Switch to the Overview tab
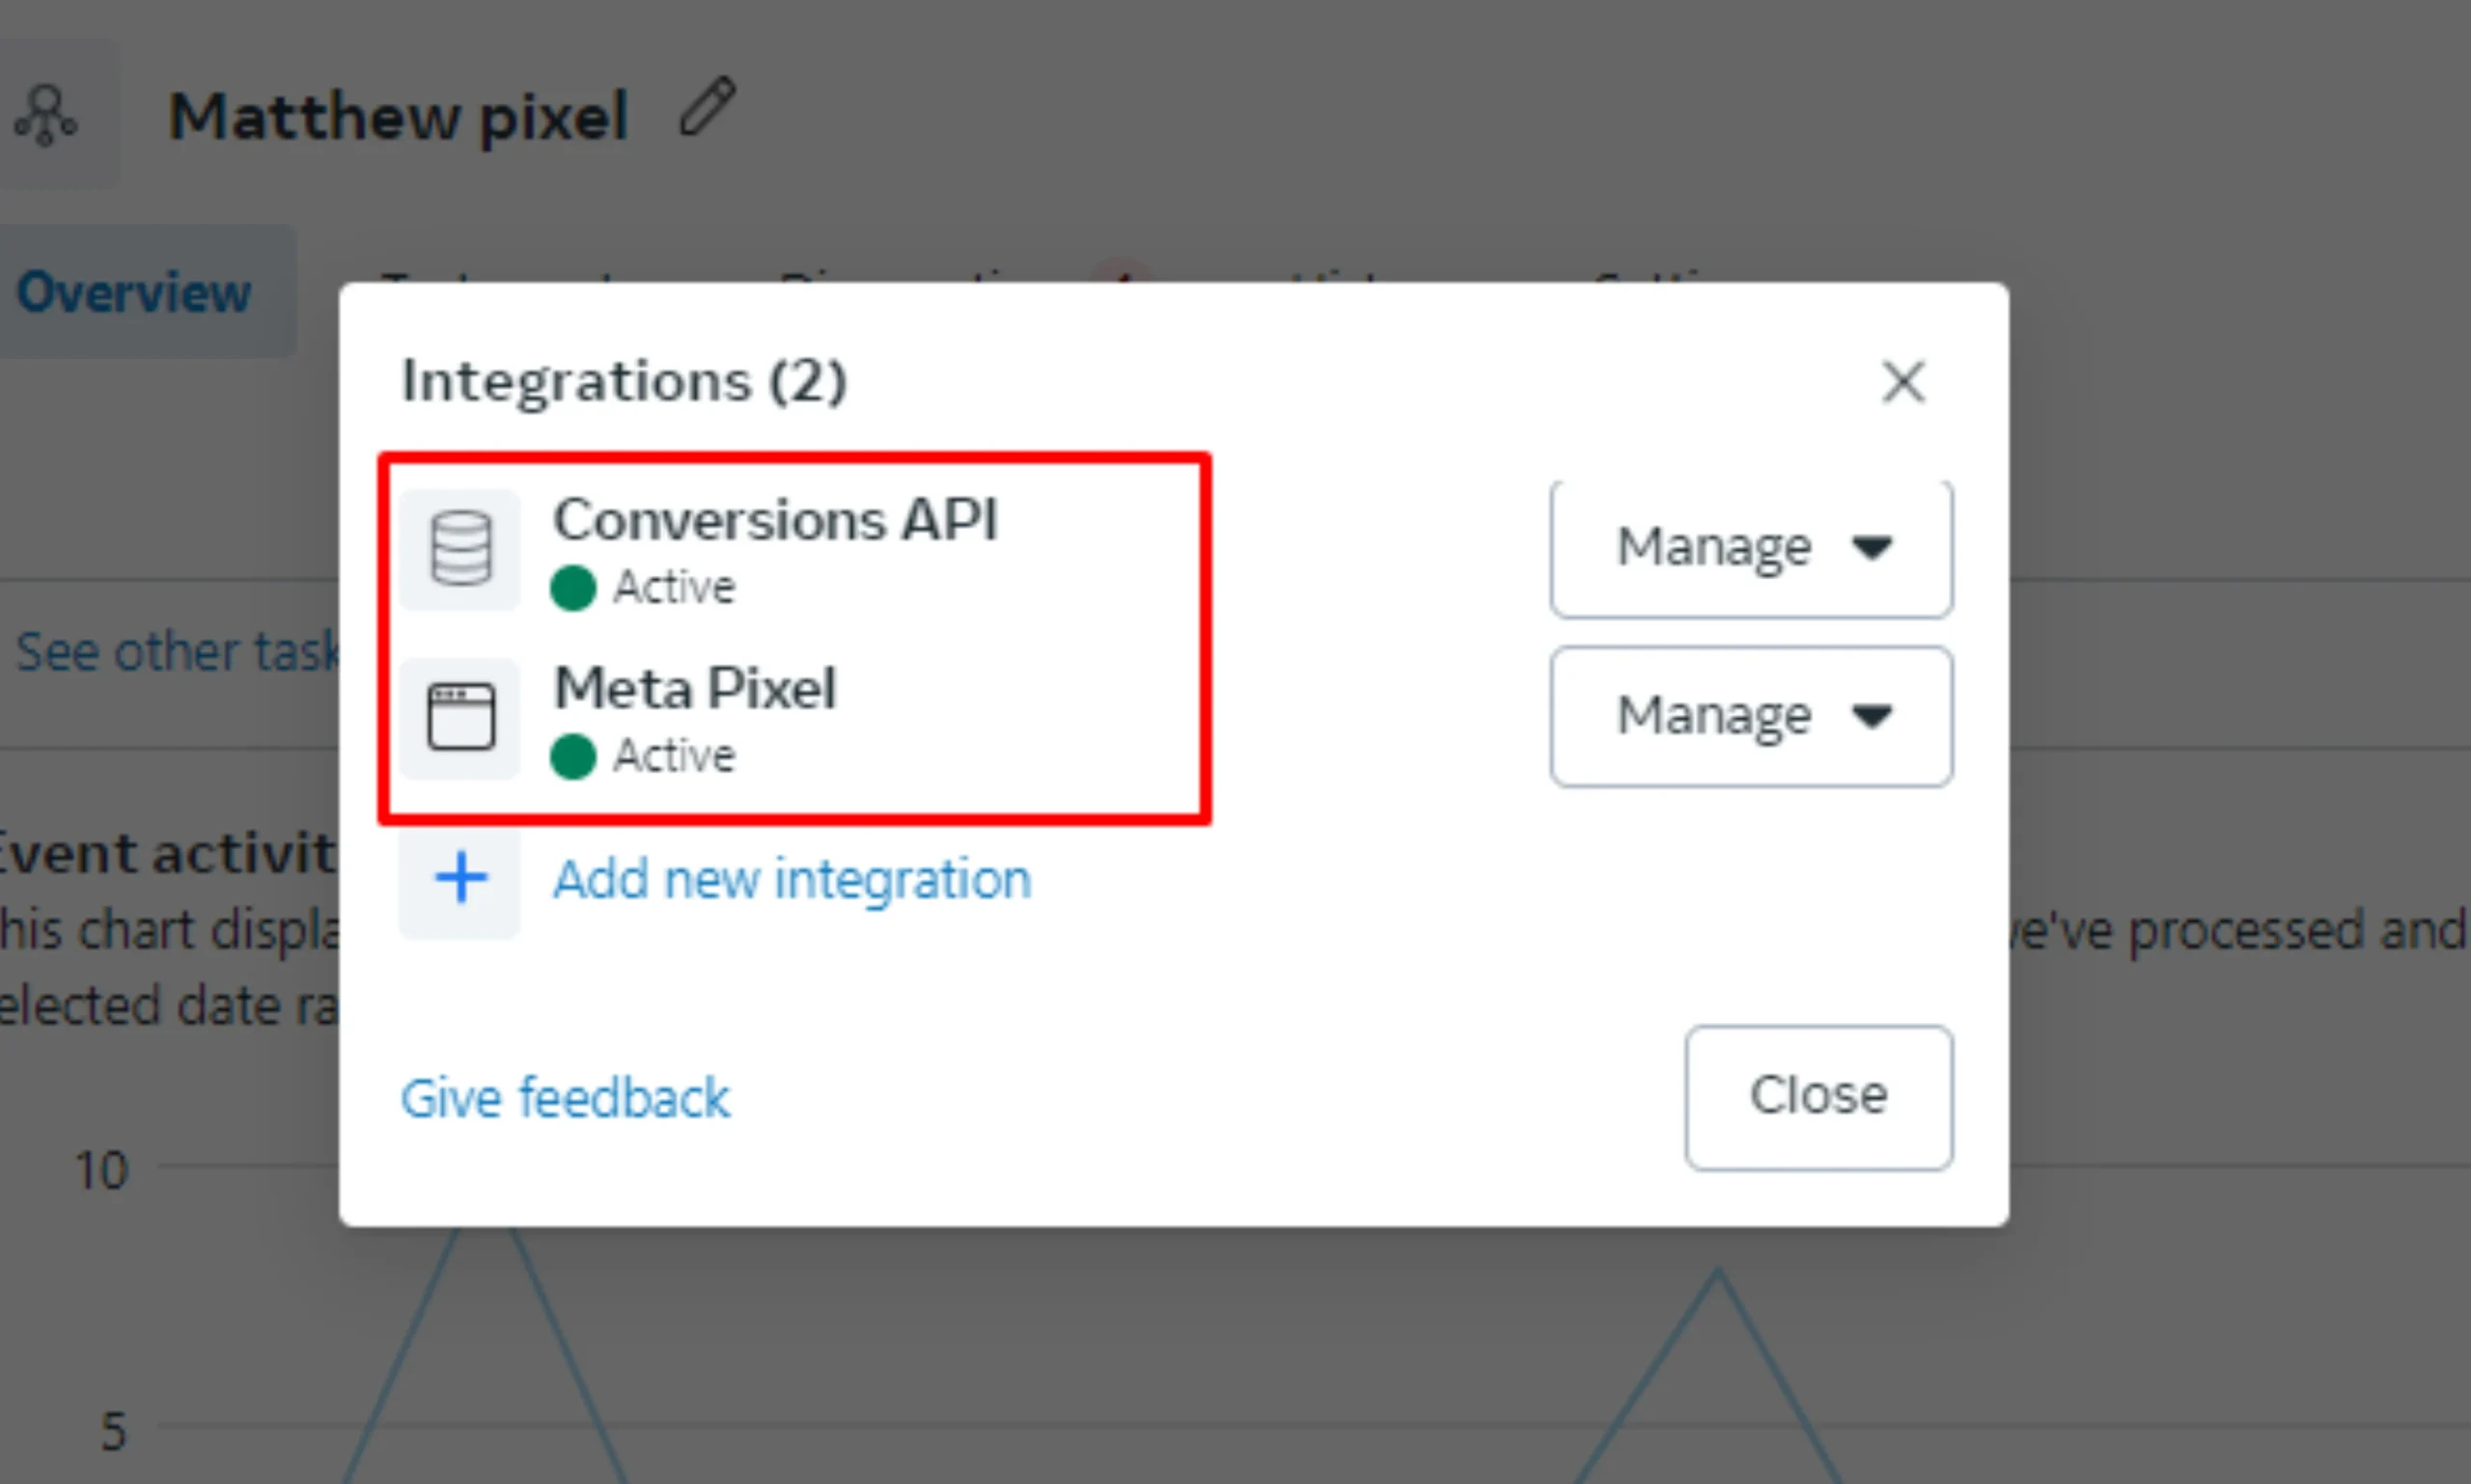 pyautogui.click(x=134, y=292)
